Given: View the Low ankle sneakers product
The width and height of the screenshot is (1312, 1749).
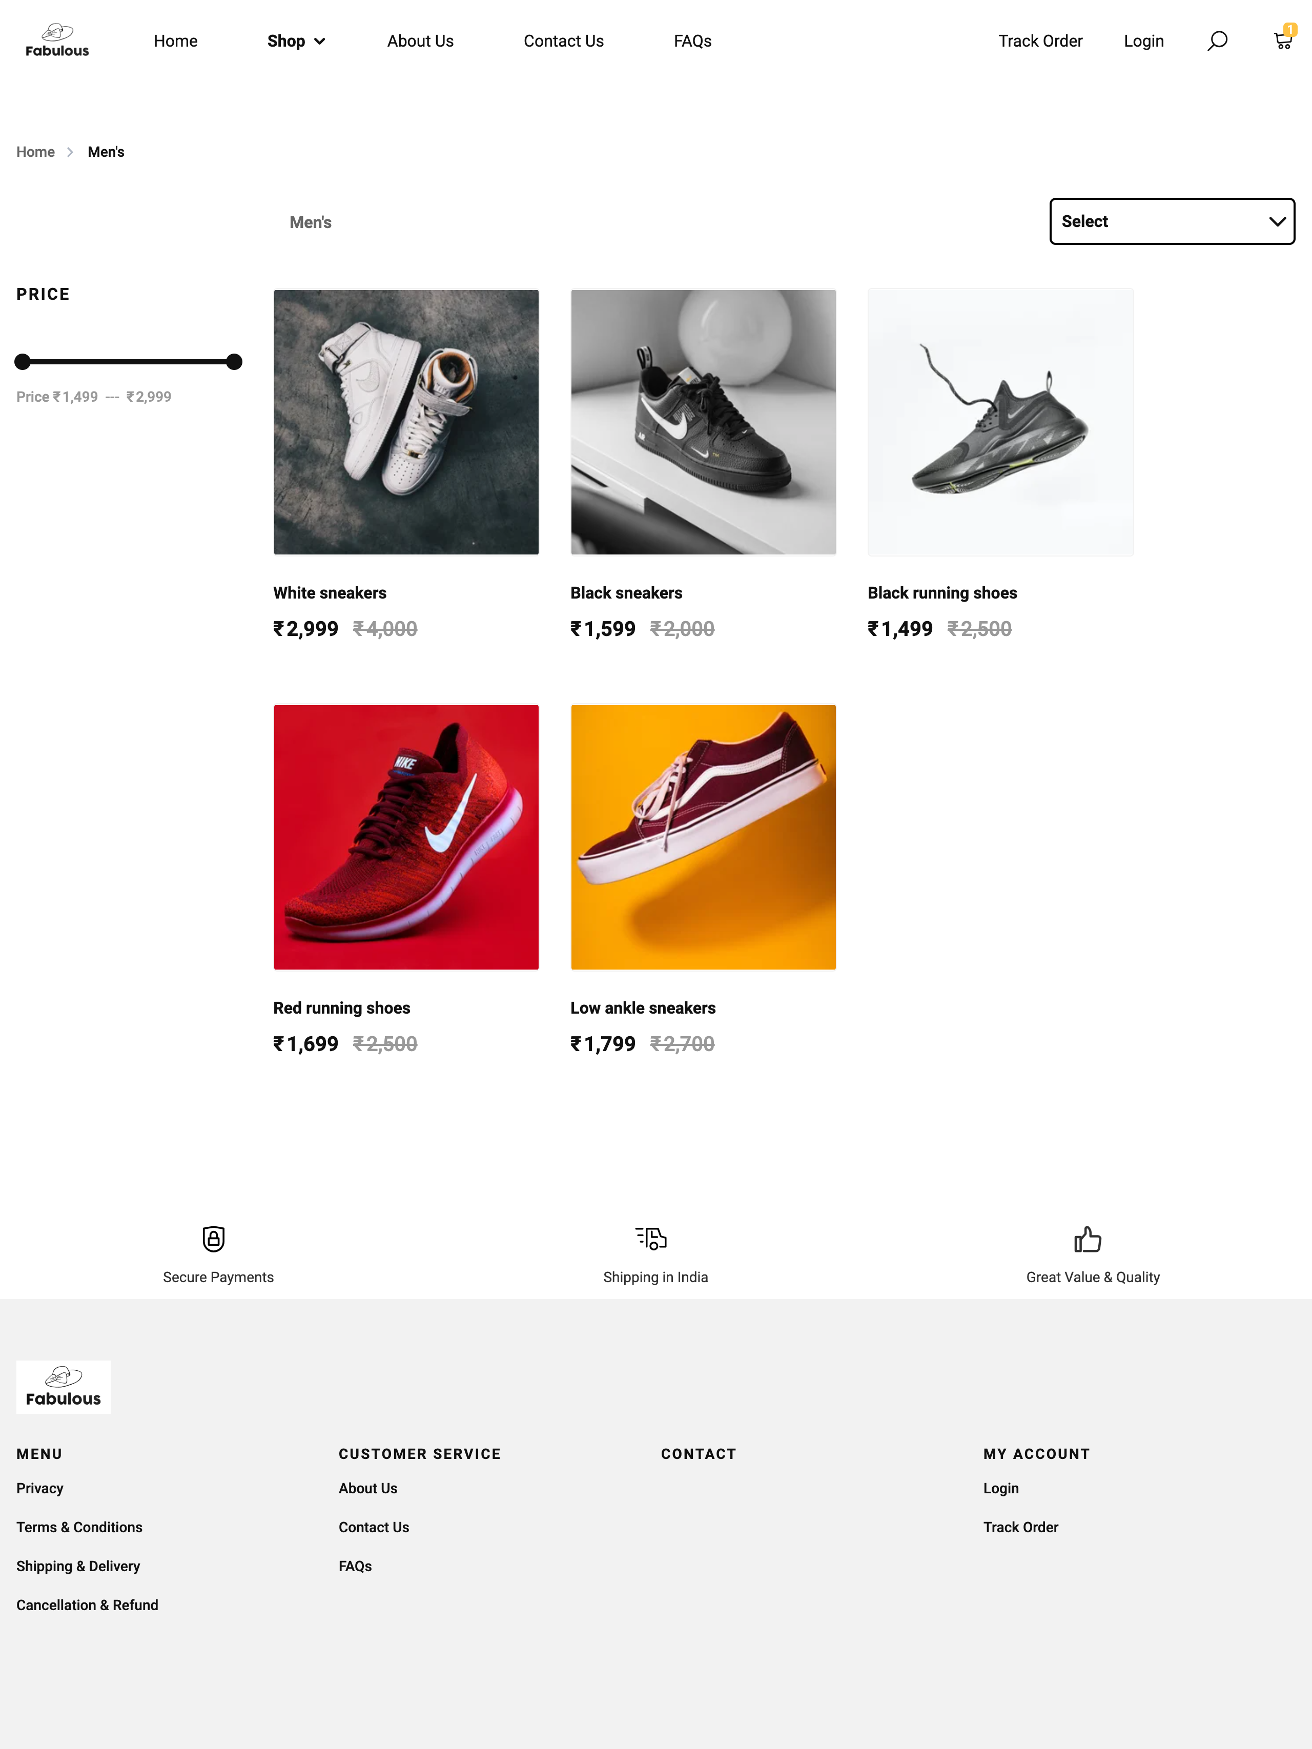Looking at the screenshot, I should (x=703, y=837).
